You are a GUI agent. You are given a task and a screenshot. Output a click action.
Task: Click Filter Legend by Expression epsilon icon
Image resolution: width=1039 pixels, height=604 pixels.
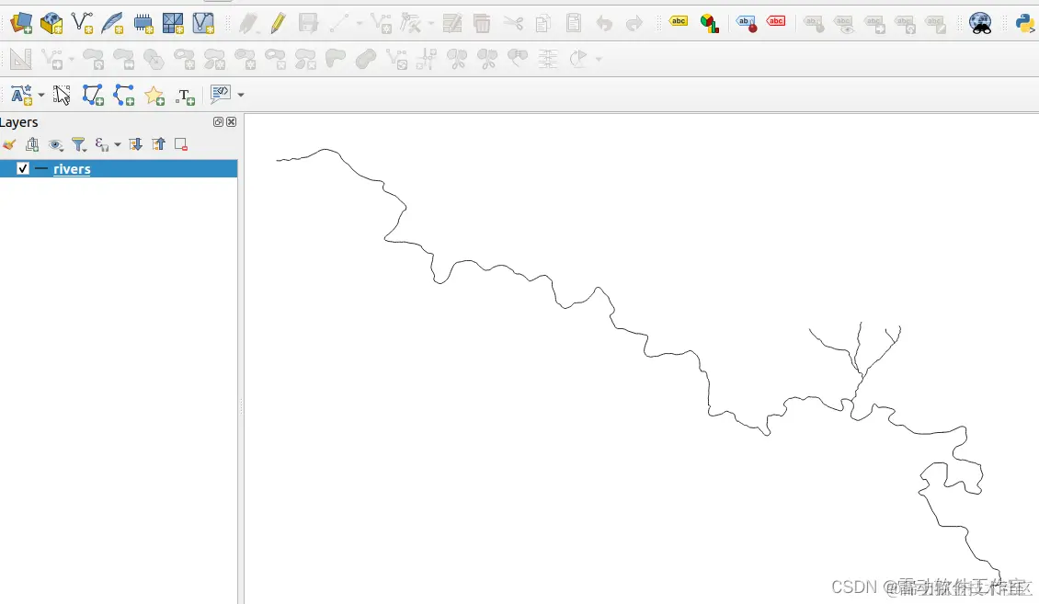[x=101, y=144]
